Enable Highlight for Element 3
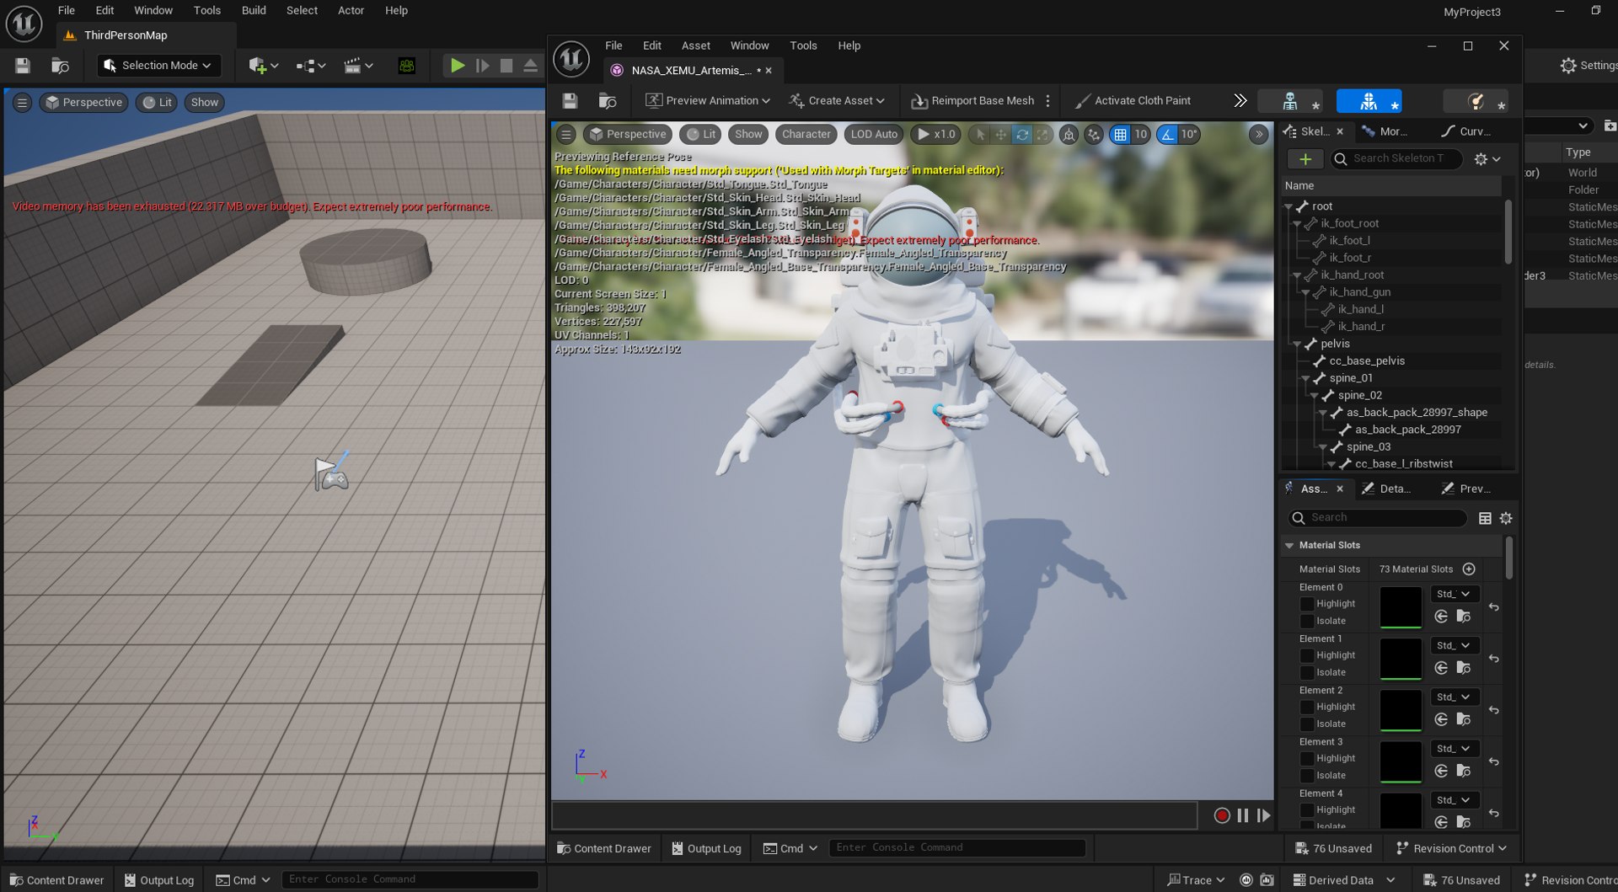 click(x=1306, y=759)
